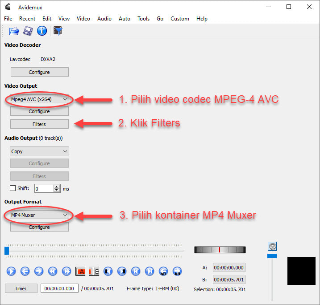Screen dimensions: 320x305
Task: Click the total duration / 00:00:05.701 text
Action: coord(97,289)
